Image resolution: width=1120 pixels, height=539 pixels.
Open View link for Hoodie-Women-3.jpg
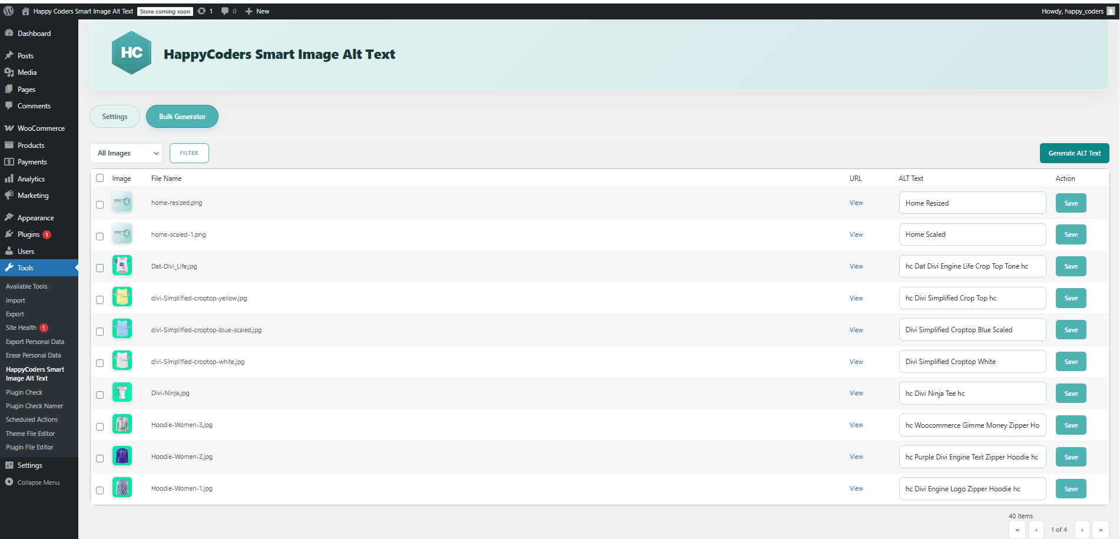coord(856,425)
